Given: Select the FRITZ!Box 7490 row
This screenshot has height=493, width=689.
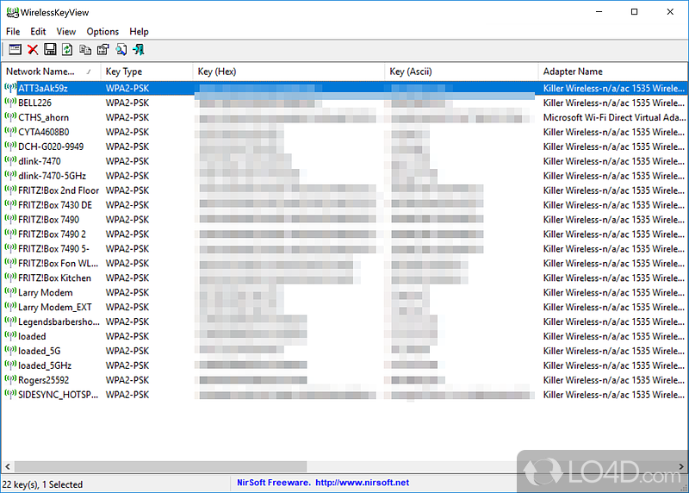Looking at the screenshot, I should coord(344,219).
